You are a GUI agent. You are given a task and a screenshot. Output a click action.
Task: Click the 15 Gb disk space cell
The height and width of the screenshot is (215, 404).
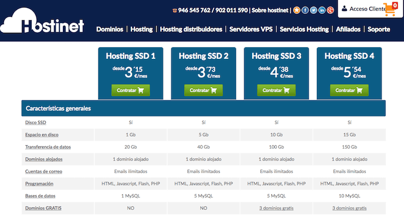[349, 135]
